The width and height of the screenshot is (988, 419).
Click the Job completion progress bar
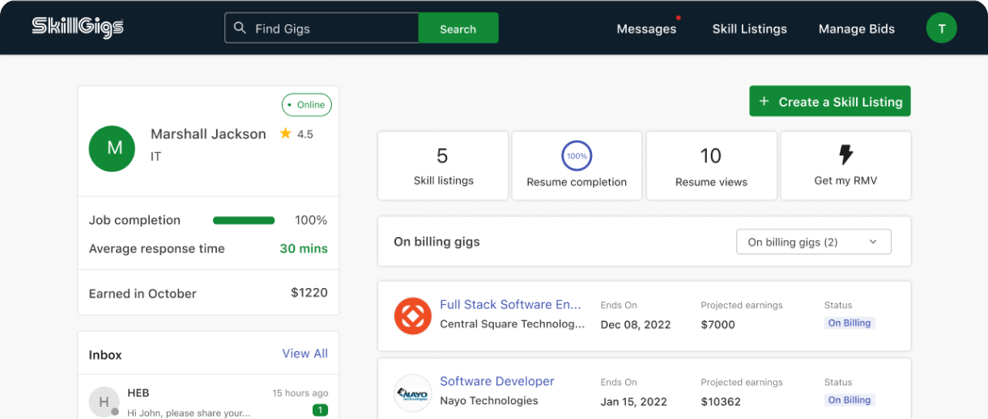tap(243, 220)
